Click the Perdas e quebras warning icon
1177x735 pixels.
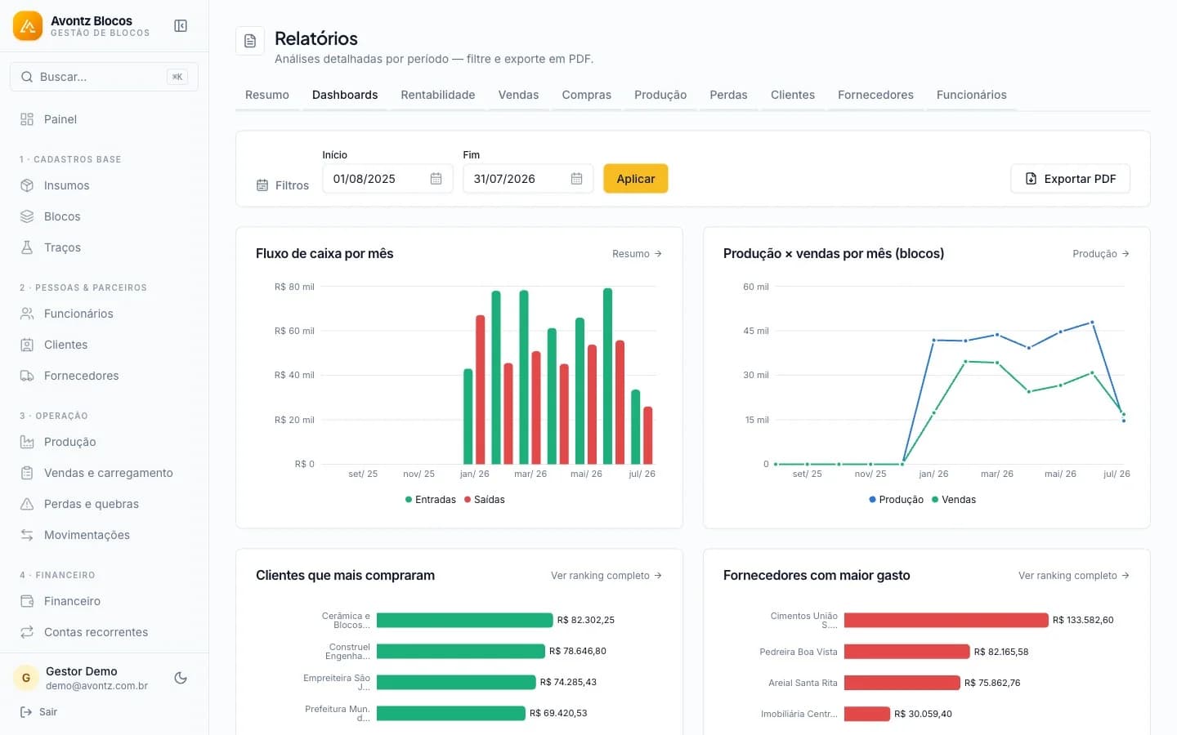click(27, 504)
